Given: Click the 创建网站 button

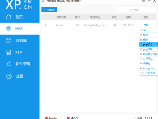Looking at the screenshot, I should click(x=49, y=10).
